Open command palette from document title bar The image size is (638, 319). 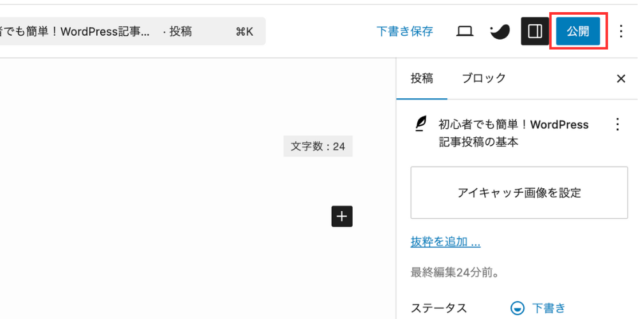pos(128,31)
